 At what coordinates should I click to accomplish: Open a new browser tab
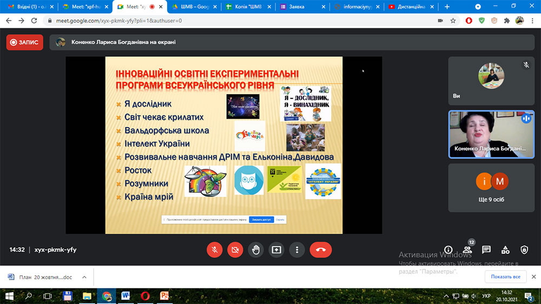pyautogui.click(x=447, y=6)
